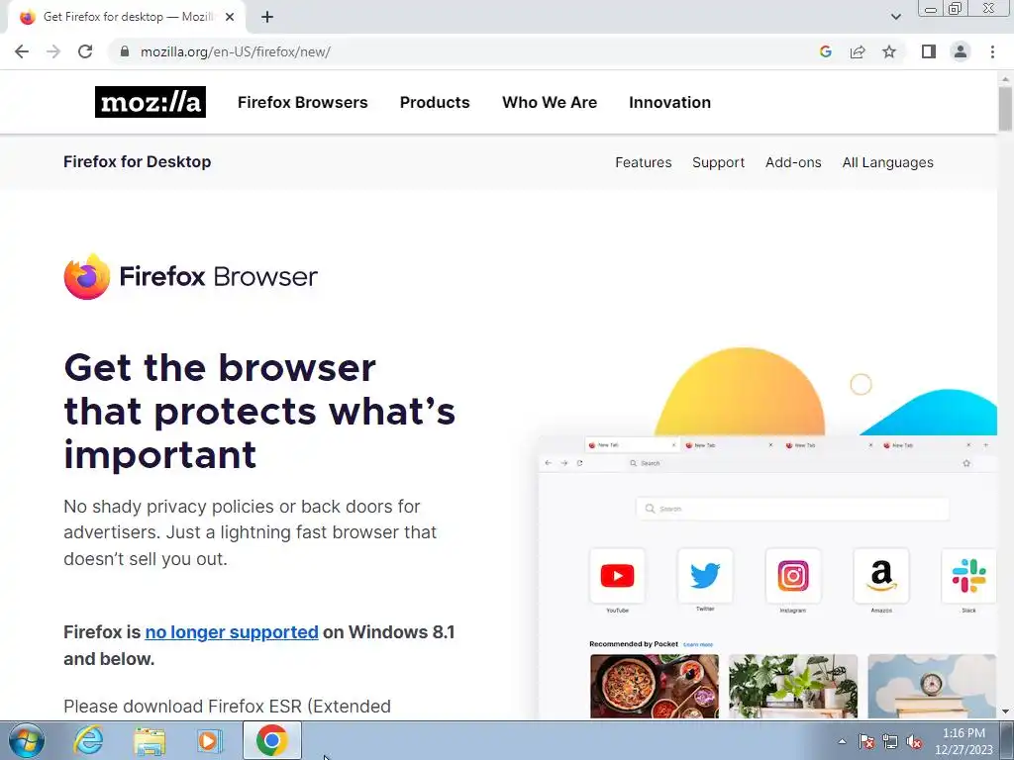
Task: Click Amazon tile in browser illustration
Action: point(880,576)
